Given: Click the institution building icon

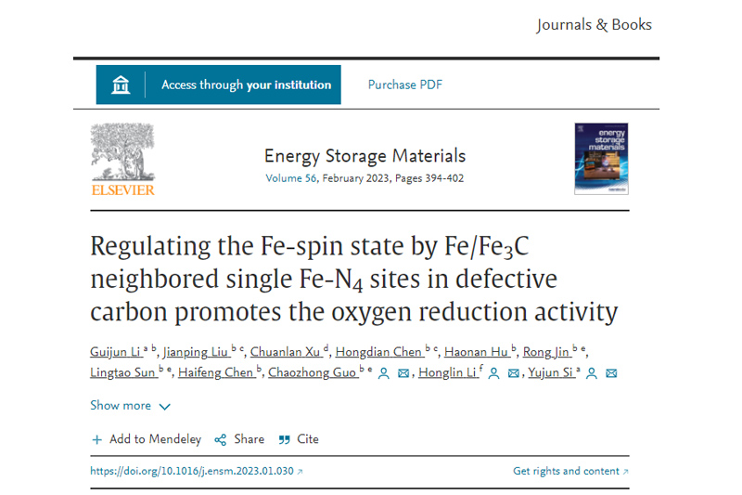Looking at the screenshot, I should click(x=121, y=85).
